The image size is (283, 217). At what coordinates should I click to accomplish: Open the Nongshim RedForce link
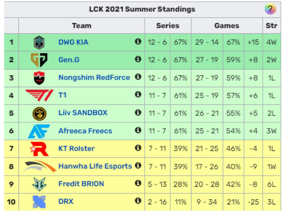[94, 78]
